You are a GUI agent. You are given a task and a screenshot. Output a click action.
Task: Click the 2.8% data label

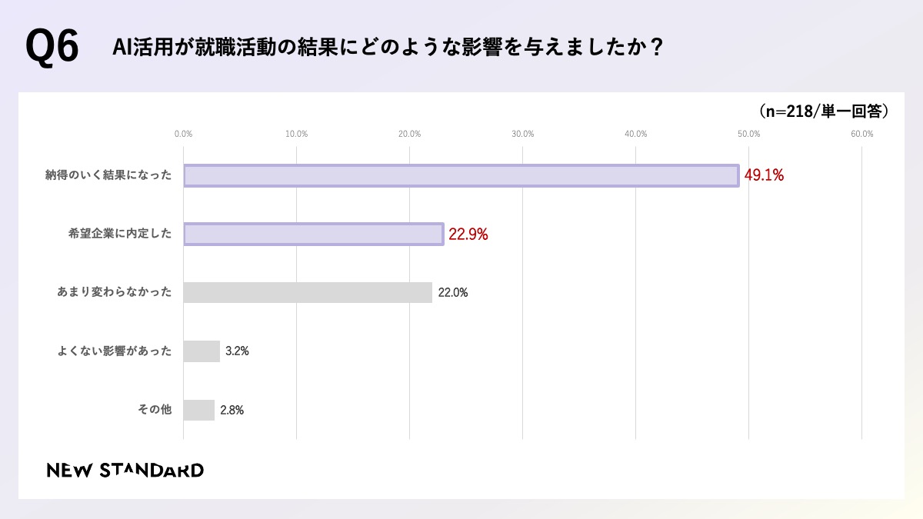click(232, 411)
